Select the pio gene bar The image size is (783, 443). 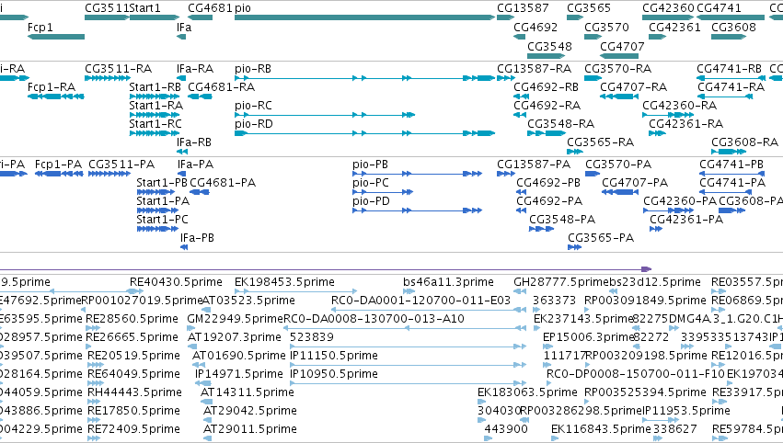[365, 17]
